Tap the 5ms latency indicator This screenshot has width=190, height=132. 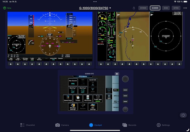pos(9,8)
